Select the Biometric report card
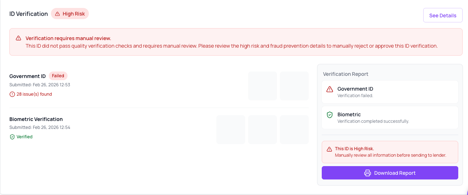The width and height of the screenshot is (468, 195). [x=390, y=117]
